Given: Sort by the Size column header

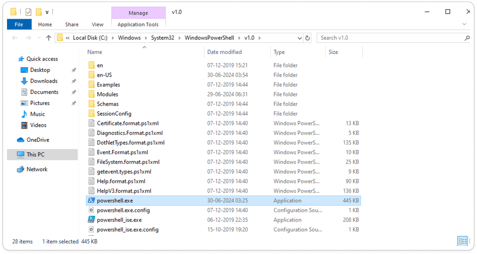Looking at the screenshot, I should [333, 52].
